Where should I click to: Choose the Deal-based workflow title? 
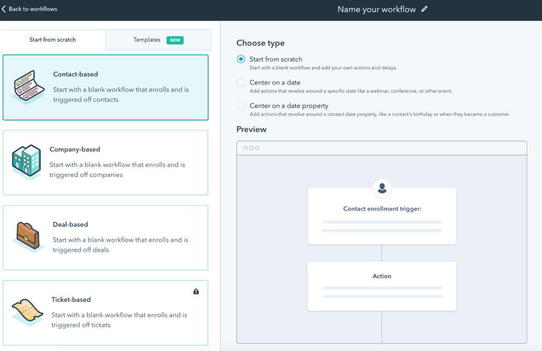70,225
